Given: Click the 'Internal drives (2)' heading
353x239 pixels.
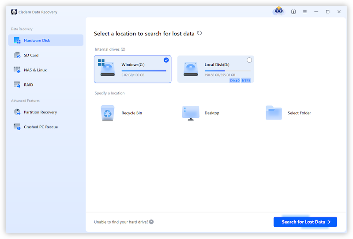Looking at the screenshot, I should (110, 49).
